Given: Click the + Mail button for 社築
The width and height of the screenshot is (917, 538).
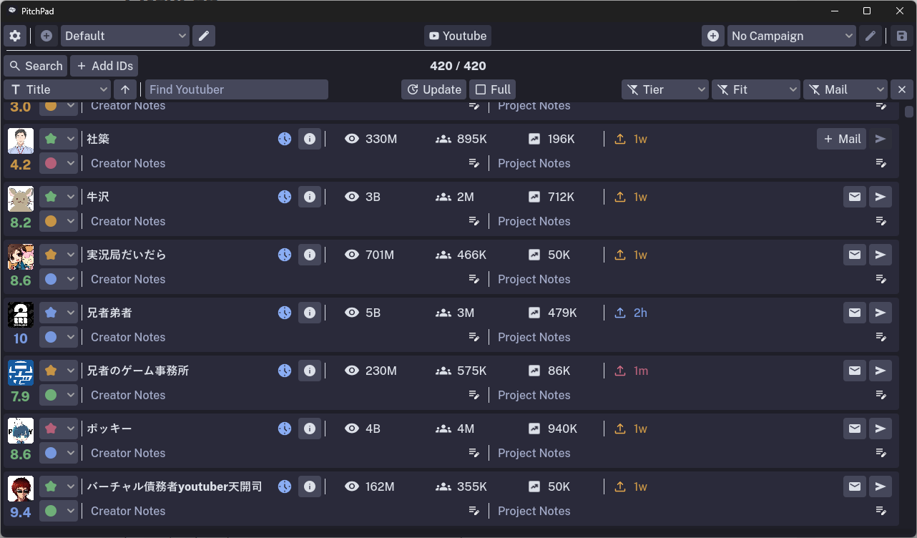Looking at the screenshot, I should tap(841, 139).
